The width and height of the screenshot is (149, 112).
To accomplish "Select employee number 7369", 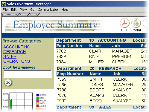I will [62, 79].
